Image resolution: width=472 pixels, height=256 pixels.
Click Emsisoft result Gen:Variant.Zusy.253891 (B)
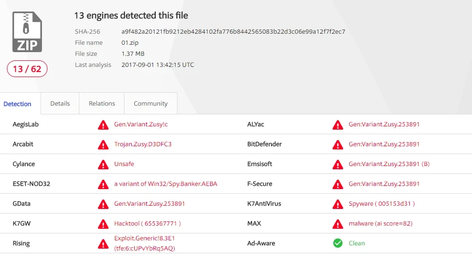(x=389, y=164)
